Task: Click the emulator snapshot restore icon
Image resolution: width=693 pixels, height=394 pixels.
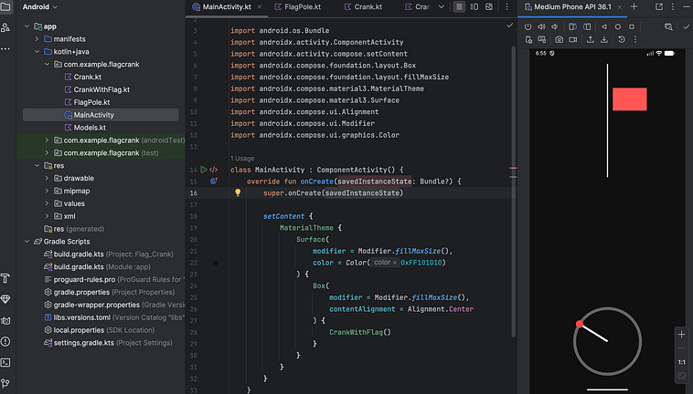Action: coord(622,39)
